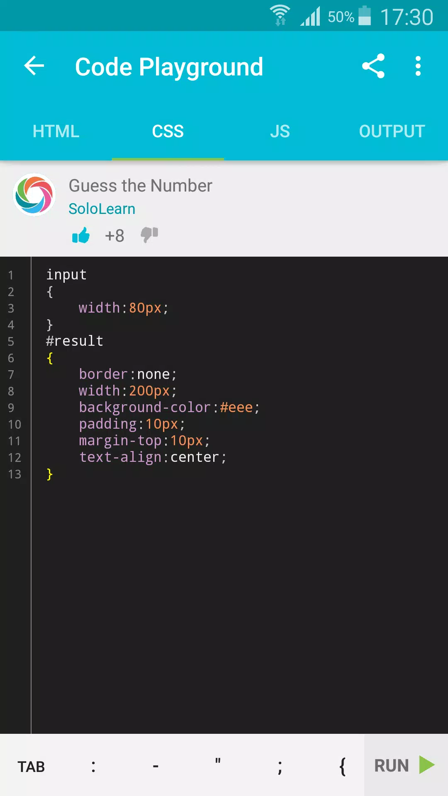Tap the cellular signal bars icon
The image size is (448, 796).
pos(310,17)
